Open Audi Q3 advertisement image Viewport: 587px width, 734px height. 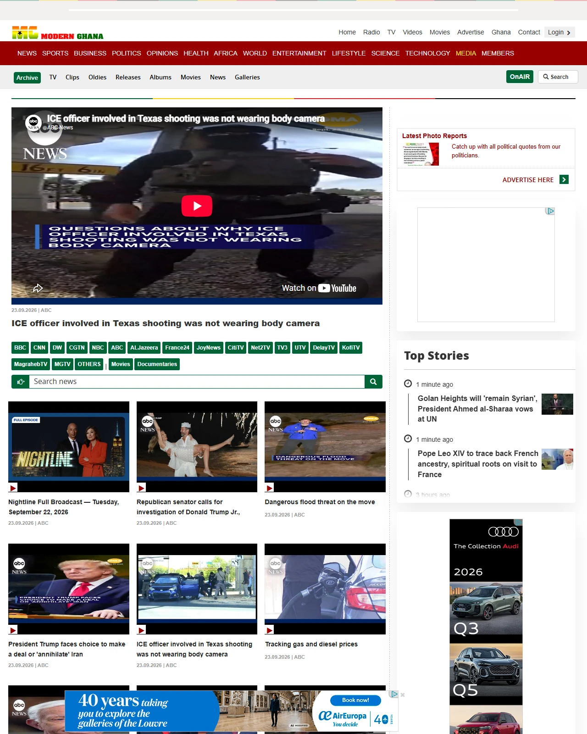click(x=486, y=612)
